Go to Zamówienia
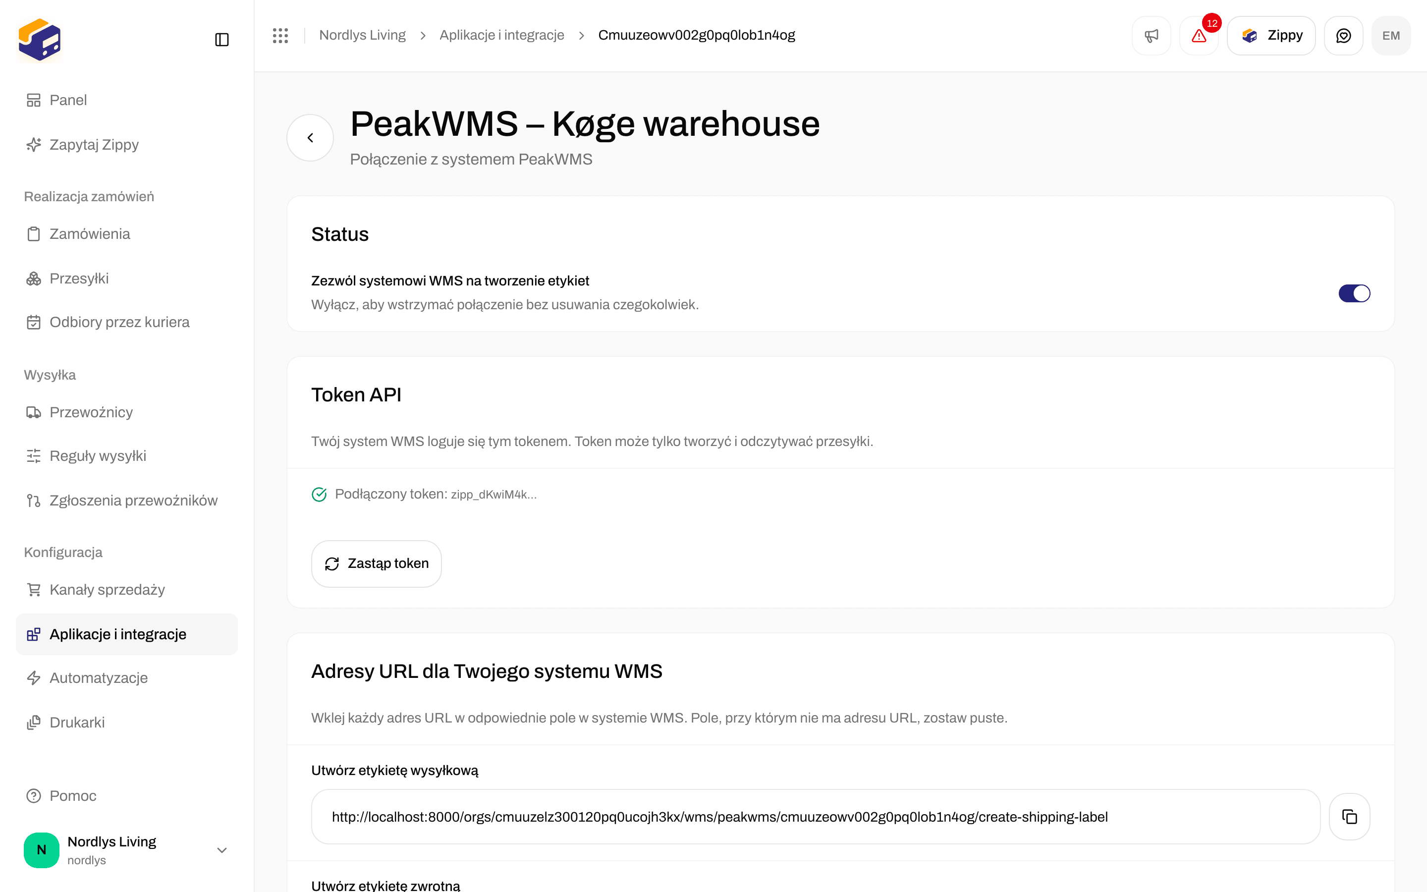The image size is (1427, 892). tap(127, 233)
